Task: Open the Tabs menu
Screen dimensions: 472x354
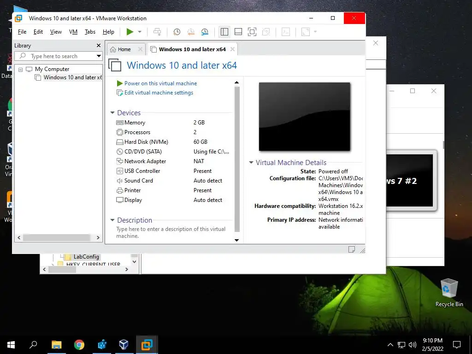Action: pyautogui.click(x=90, y=32)
